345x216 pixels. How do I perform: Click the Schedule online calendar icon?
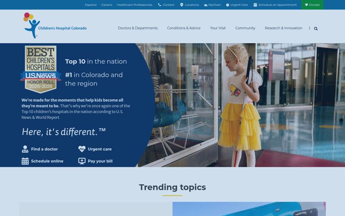coord(25,161)
